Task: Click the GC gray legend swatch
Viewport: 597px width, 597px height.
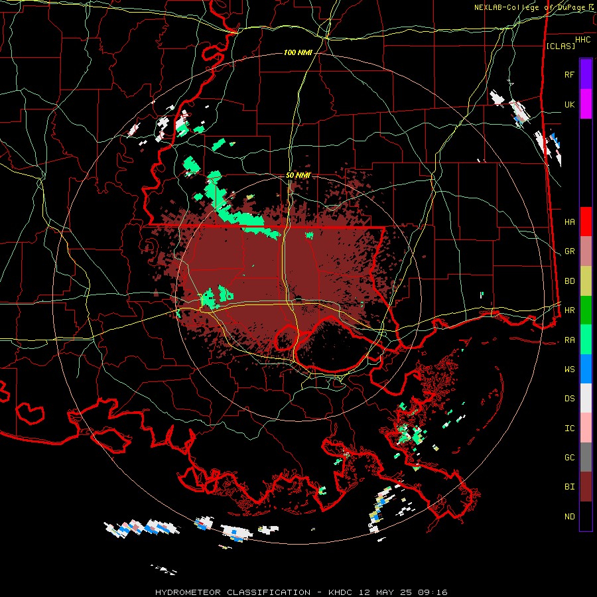Action: pyautogui.click(x=586, y=457)
